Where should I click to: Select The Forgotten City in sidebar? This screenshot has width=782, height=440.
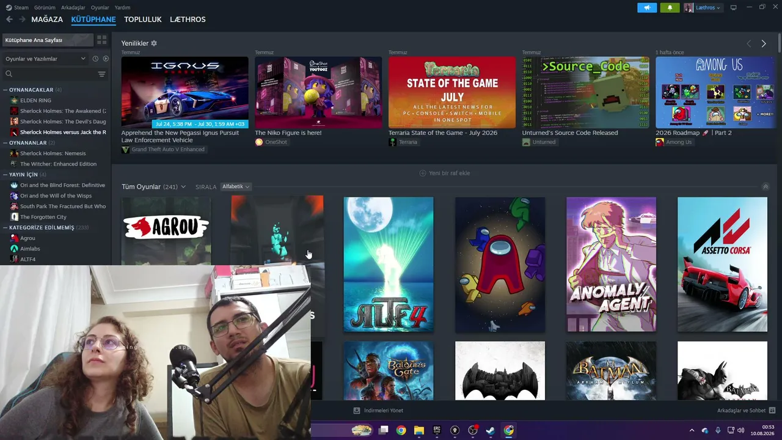click(43, 217)
